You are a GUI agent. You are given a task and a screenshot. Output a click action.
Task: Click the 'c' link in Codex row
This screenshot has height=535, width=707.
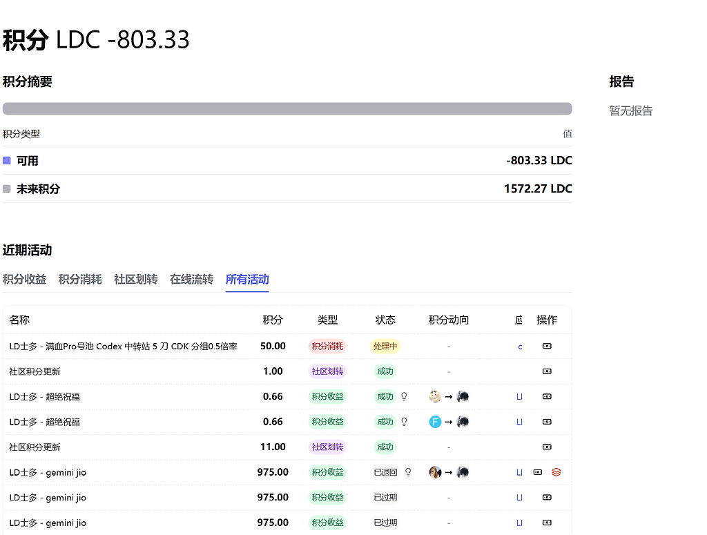click(520, 347)
